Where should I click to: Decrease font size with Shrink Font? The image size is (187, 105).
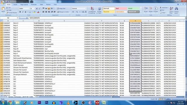point(39,8)
